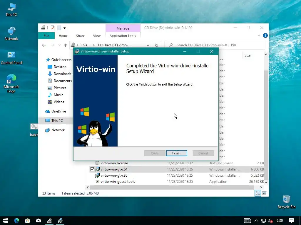
Task: Open Microsoft Store from taskbar
Action: (x=27, y=221)
